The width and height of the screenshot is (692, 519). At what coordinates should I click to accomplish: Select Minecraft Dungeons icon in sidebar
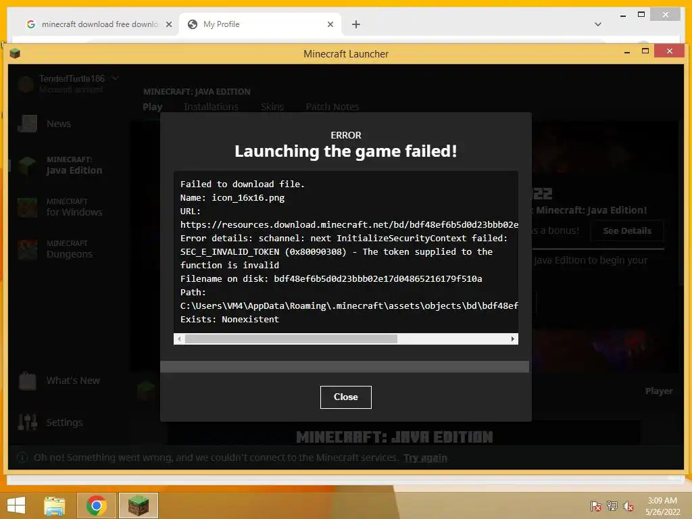27,249
